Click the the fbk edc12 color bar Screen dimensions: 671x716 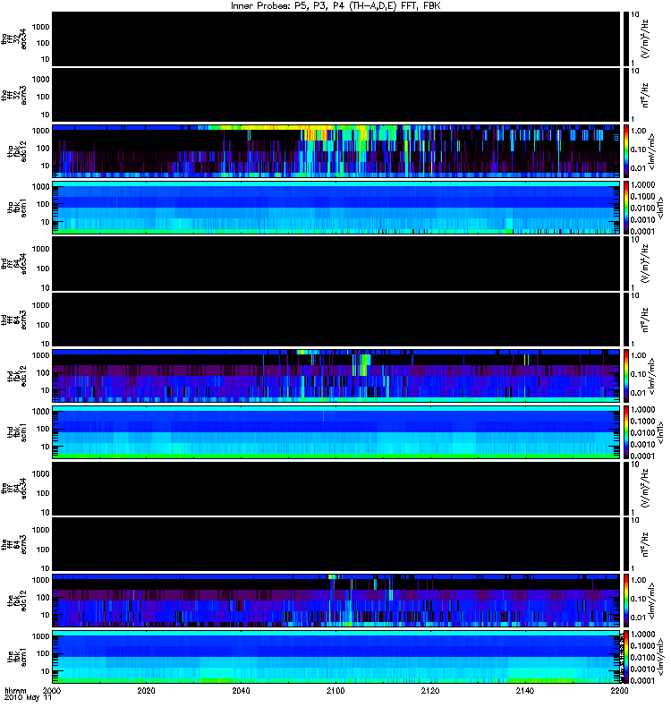[x=625, y=601]
